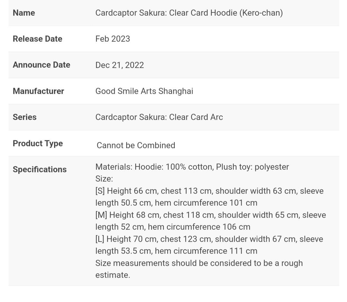
Task: Click the Specifications row label
Action: click(x=40, y=169)
